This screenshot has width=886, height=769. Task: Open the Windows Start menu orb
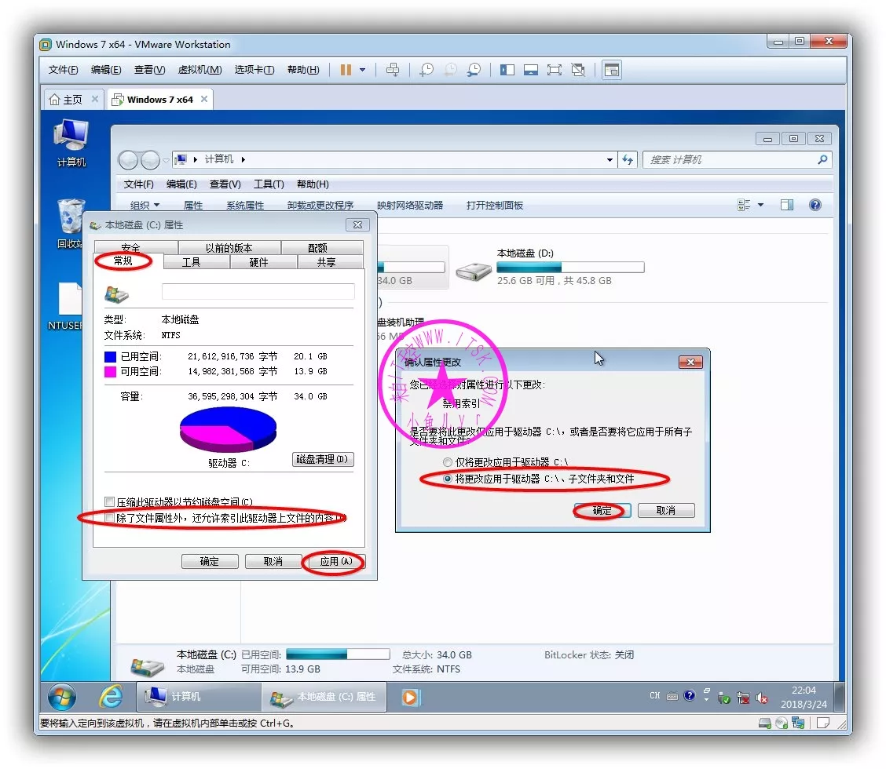tap(62, 697)
